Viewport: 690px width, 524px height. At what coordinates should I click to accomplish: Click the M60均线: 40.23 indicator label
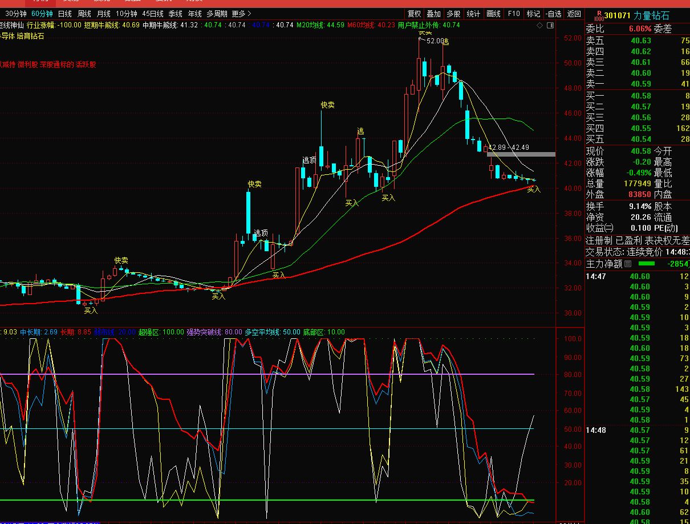point(371,25)
